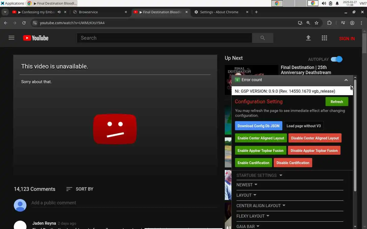Screen dimensions: 367x229
Task: Click the config panel scroll down arrow
Action: (x=355, y=226)
